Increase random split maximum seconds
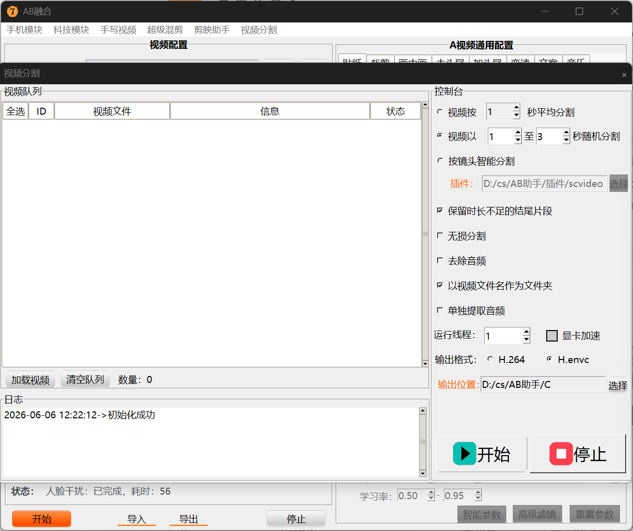This screenshot has height=531, width=633. click(x=566, y=132)
